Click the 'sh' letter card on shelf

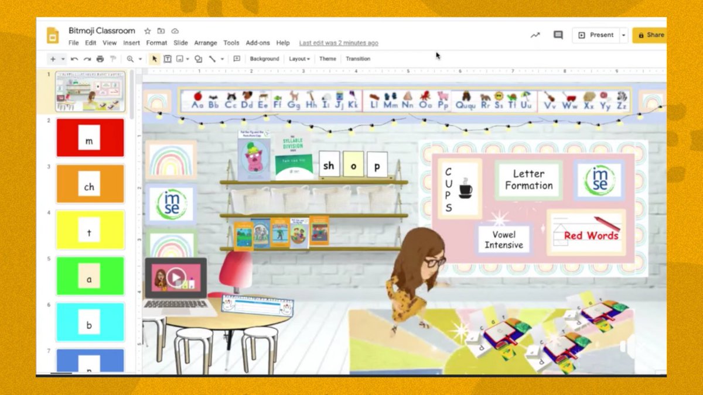click(329, 164)
